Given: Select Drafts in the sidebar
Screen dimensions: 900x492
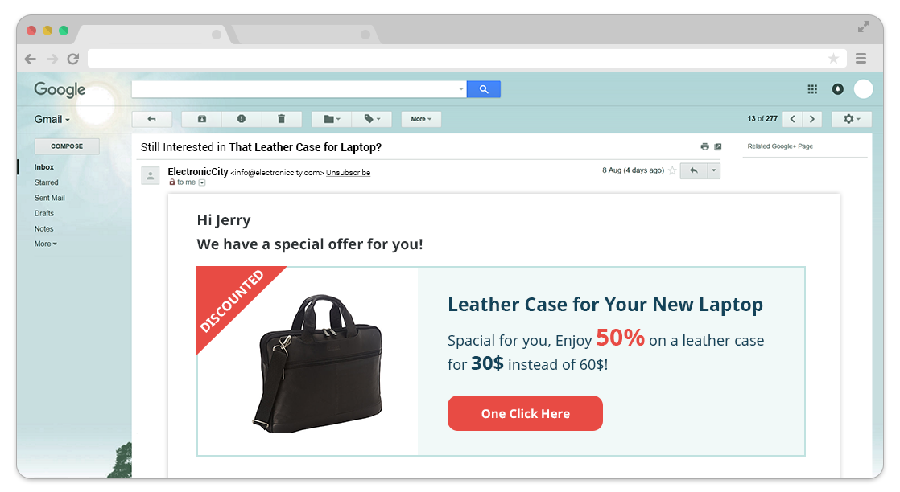Looking at the screenshot, I should pos(43,213).
